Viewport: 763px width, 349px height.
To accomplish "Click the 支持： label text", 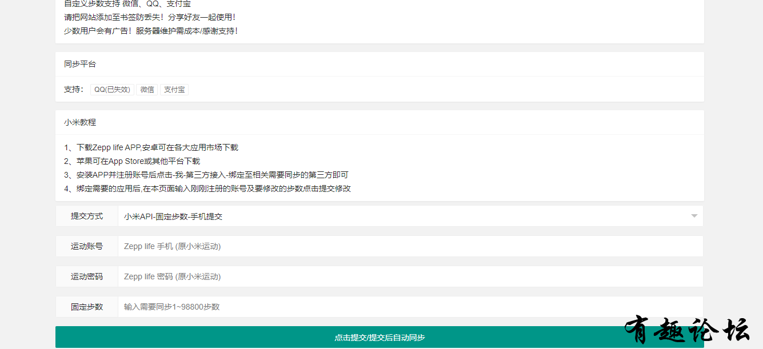I will (x=74, y=90).
